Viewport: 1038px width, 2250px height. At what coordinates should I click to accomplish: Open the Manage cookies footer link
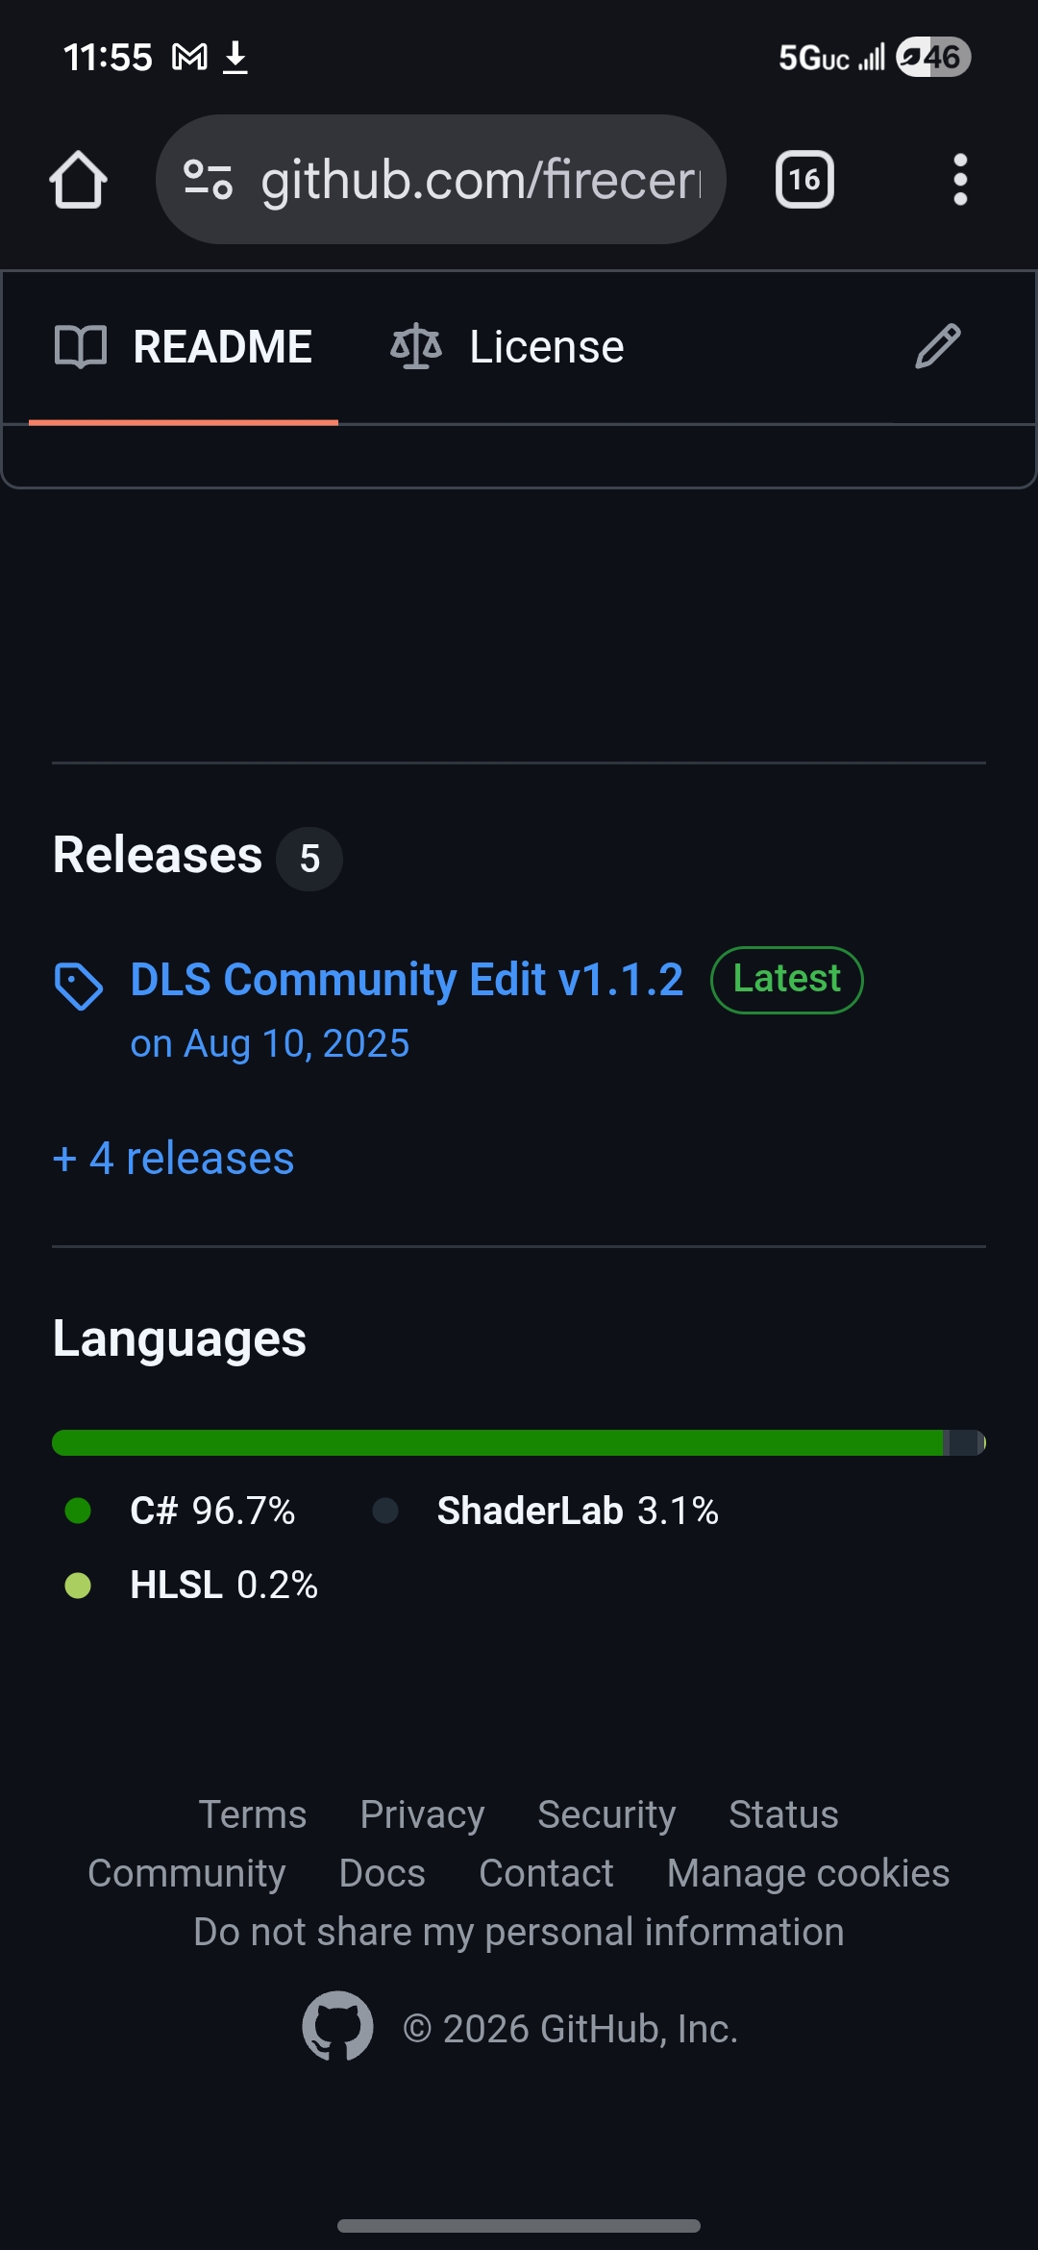808,1873
